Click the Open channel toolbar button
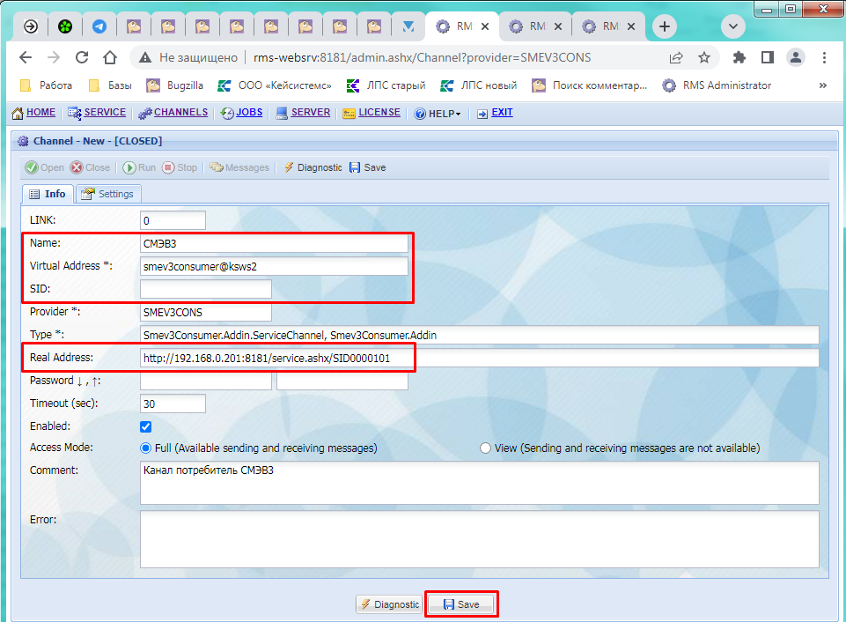This screenshot has width=846, height=622. (45, 167)
